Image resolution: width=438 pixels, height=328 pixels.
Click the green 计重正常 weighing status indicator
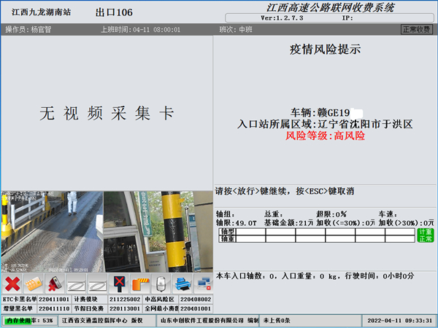point(424,235)
